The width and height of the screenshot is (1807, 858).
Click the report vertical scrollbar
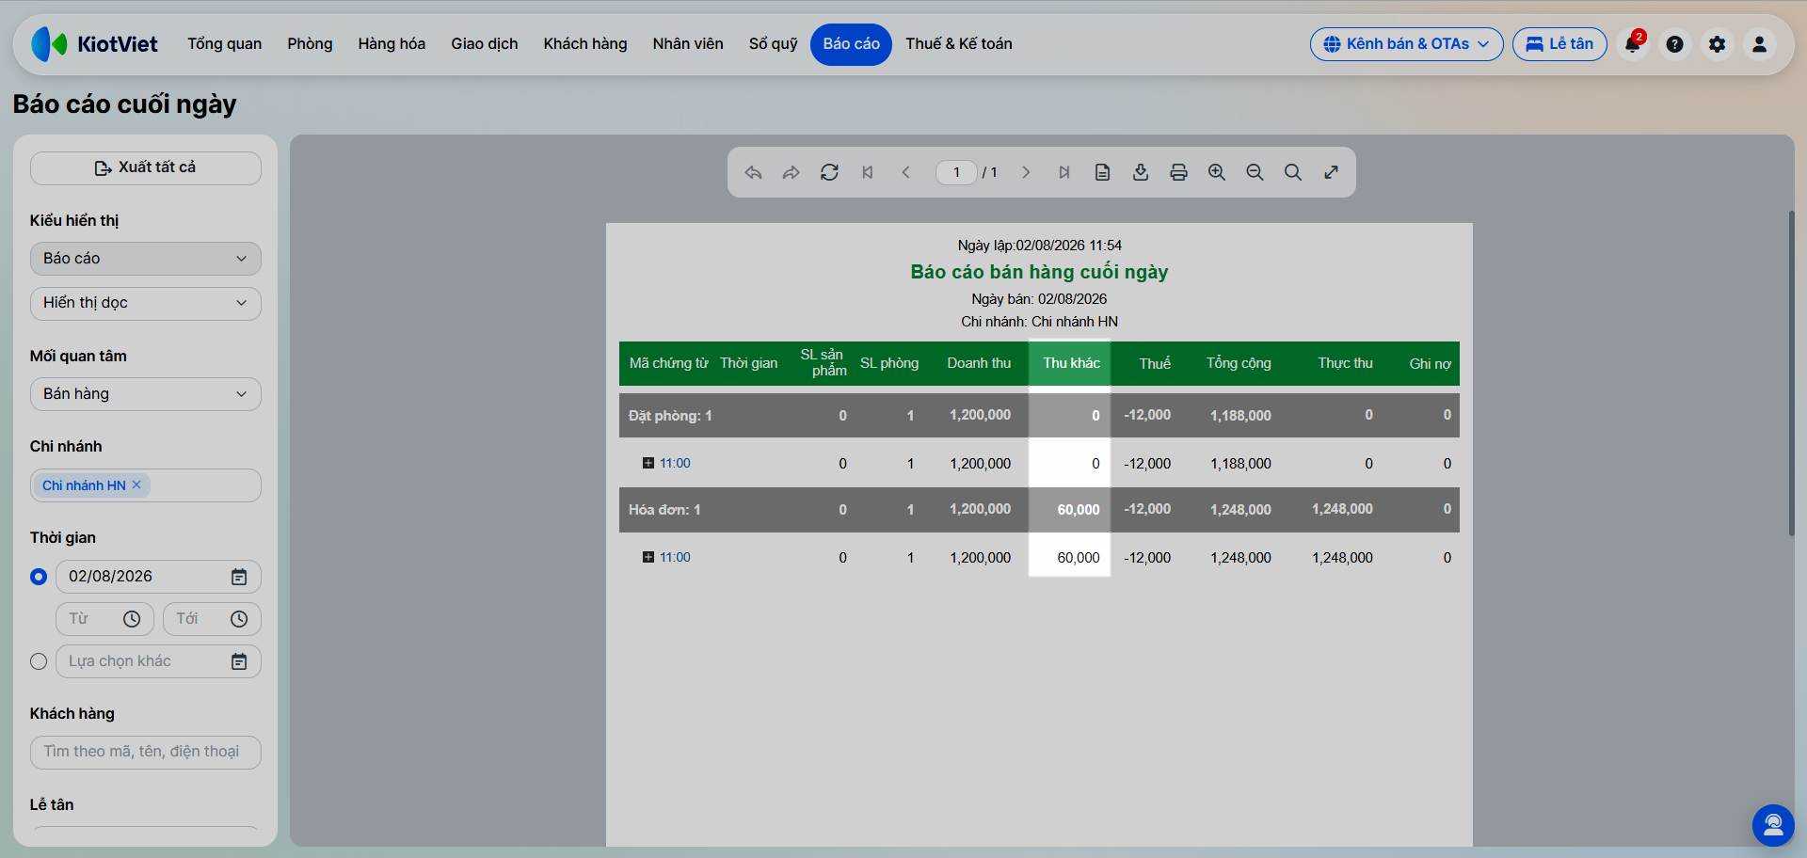(1791, 373)
